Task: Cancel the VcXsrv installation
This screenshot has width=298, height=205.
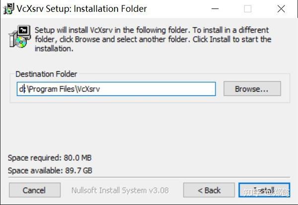Action: 35,190
